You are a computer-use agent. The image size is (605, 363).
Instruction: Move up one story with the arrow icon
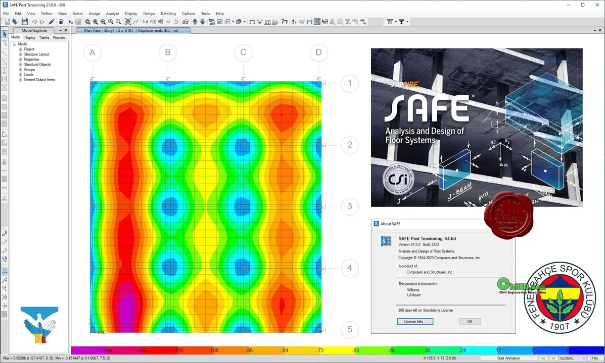tap(195, 22)
